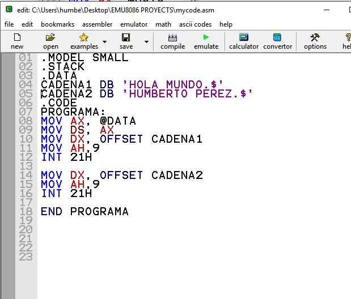Open the calculator tool icon

244,37
